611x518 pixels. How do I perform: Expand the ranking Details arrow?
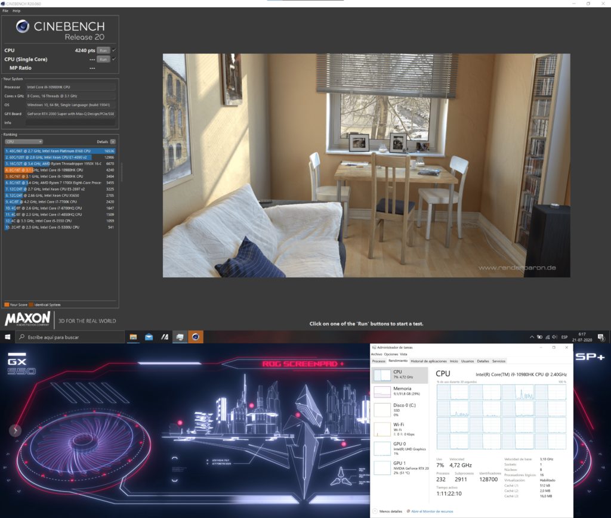click(113, 142)
